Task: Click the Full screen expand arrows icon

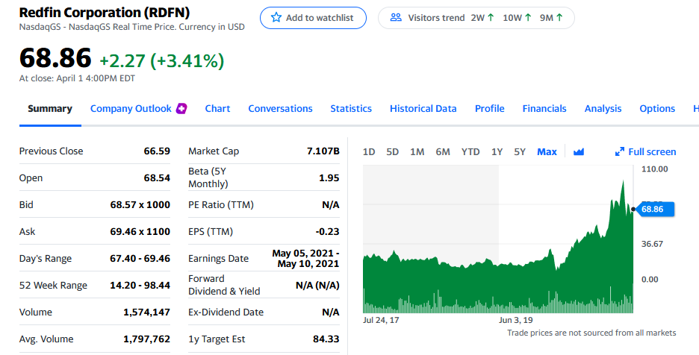Action: point(619,151)
